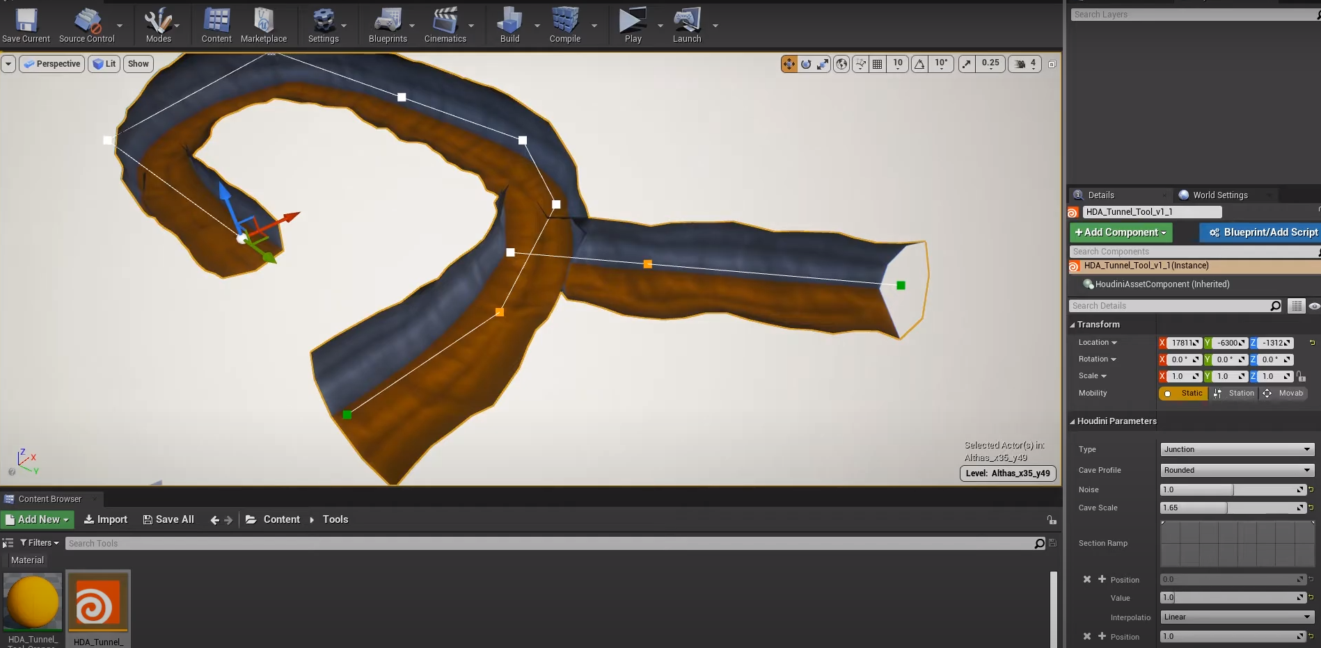Set Mobility to Stationary
Image resolution: width=1321 pixels, height=648 pixels.
click(x=1234, y=394)
